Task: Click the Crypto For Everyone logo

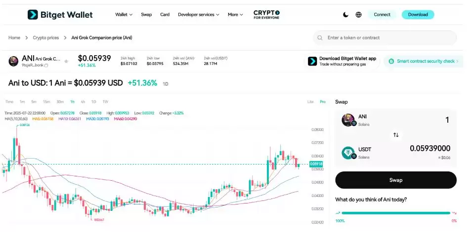Action: [266, 14]
